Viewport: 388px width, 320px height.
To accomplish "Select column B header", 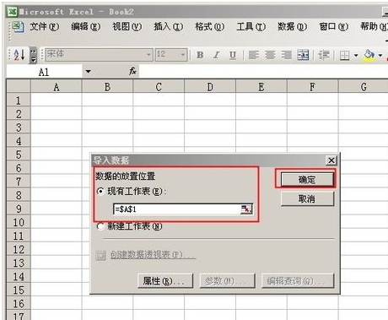I will tap(107, 87).
